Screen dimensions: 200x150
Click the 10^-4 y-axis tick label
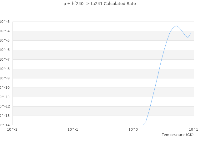pos(5,31)
